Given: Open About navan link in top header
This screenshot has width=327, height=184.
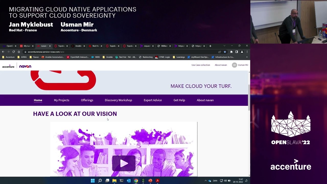Looking at the screenshot, I should click(221, 65).
